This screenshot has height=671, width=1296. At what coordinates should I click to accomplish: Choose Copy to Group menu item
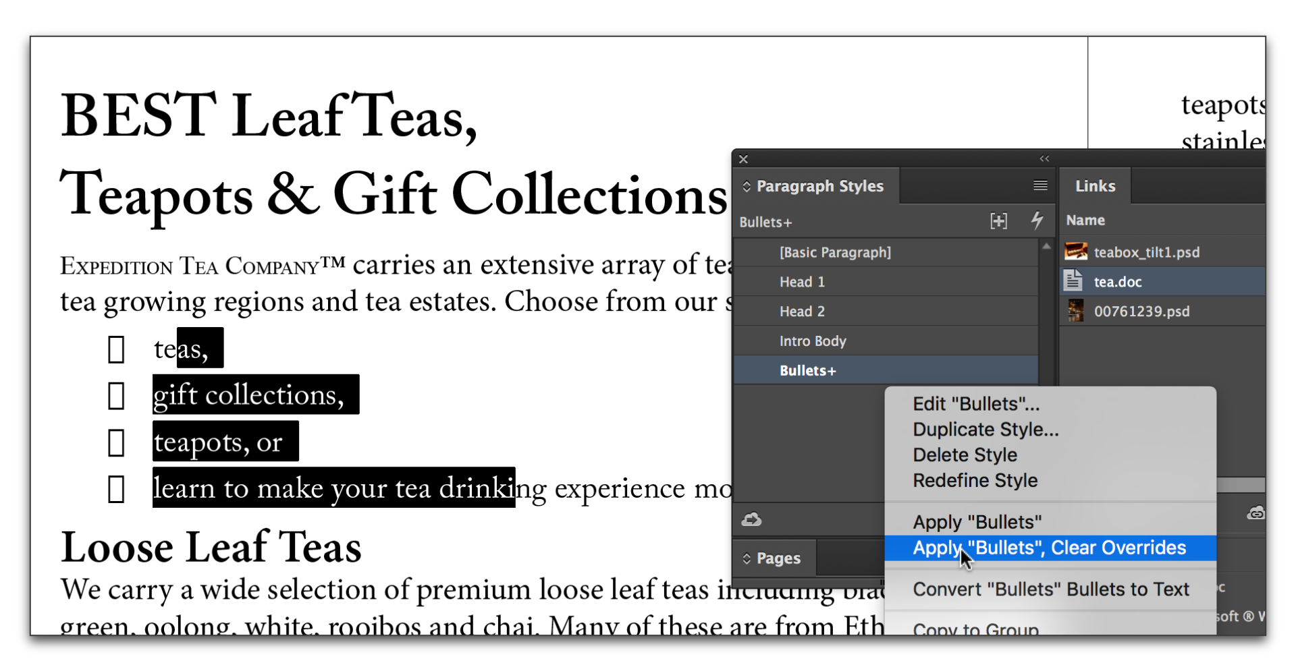(1050, 629)
